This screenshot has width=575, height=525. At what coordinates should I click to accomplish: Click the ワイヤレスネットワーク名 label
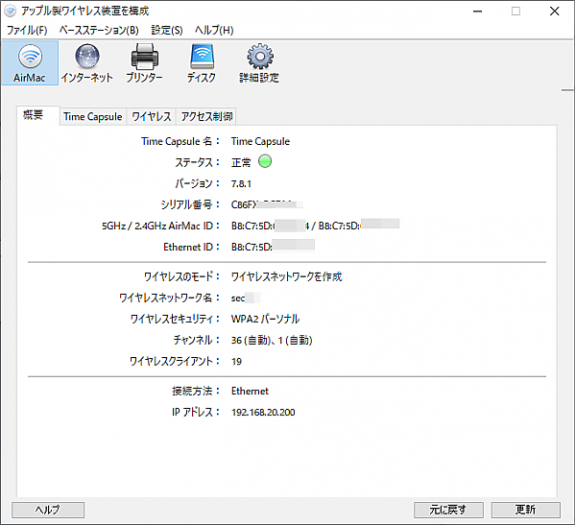coord(169,298)
